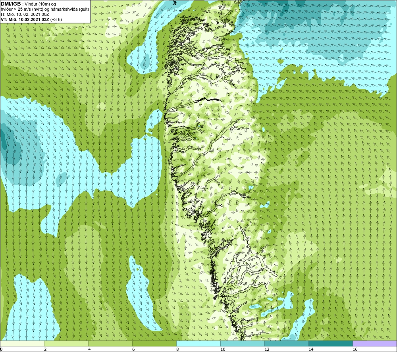Click the "0" label on the color scale
The image size is (397, 352).
coord(1,350)
